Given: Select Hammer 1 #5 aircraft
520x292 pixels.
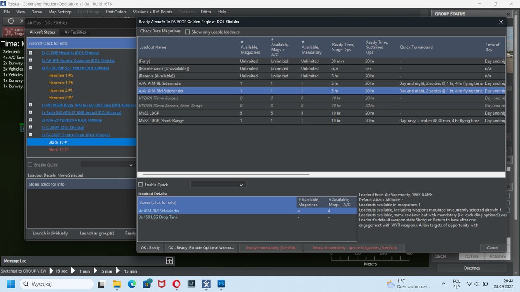Looking at the screenshot, I should coord(61,75).
